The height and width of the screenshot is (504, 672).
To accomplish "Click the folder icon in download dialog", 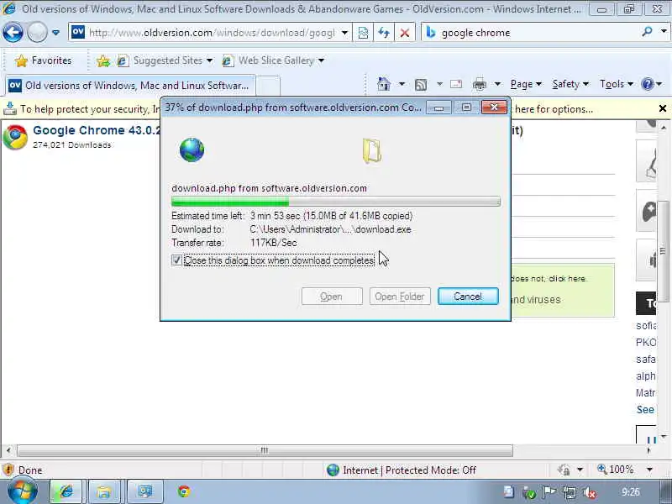I will click(x=372, y=151).
